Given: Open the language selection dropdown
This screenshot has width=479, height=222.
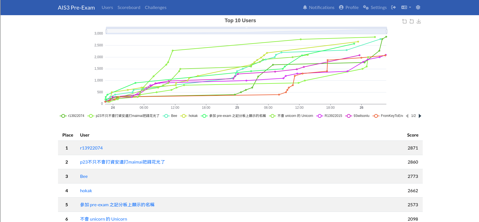Looking at the screenshot, I should click(406, 7).
